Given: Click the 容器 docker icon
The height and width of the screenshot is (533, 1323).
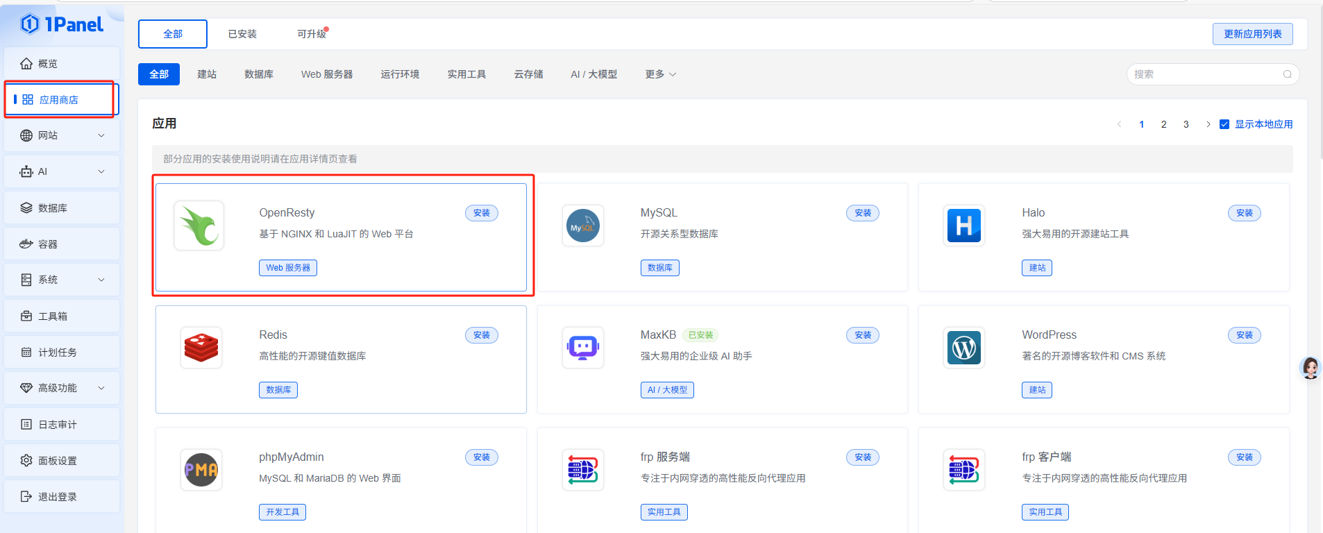Looking at the screenshot, I should (26, 244).
